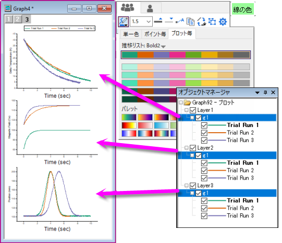The image size is (282, 243).
Task: Switch to the single person tab
Action: pos(150,8)
